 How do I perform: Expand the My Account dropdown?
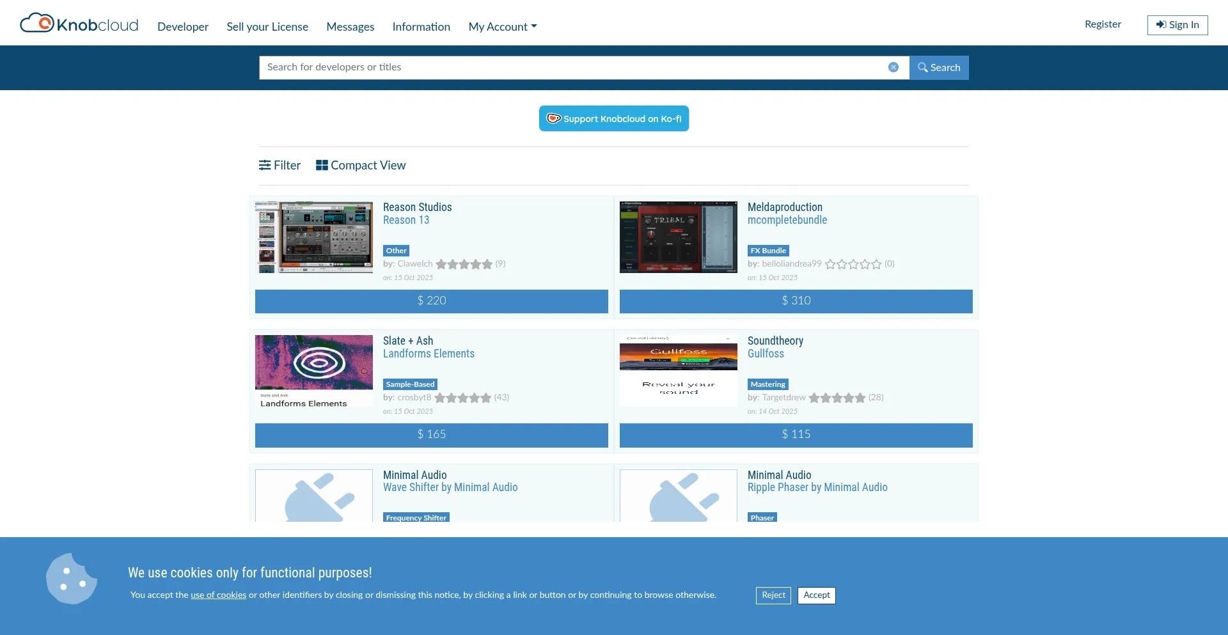click(x=502, y=27)
